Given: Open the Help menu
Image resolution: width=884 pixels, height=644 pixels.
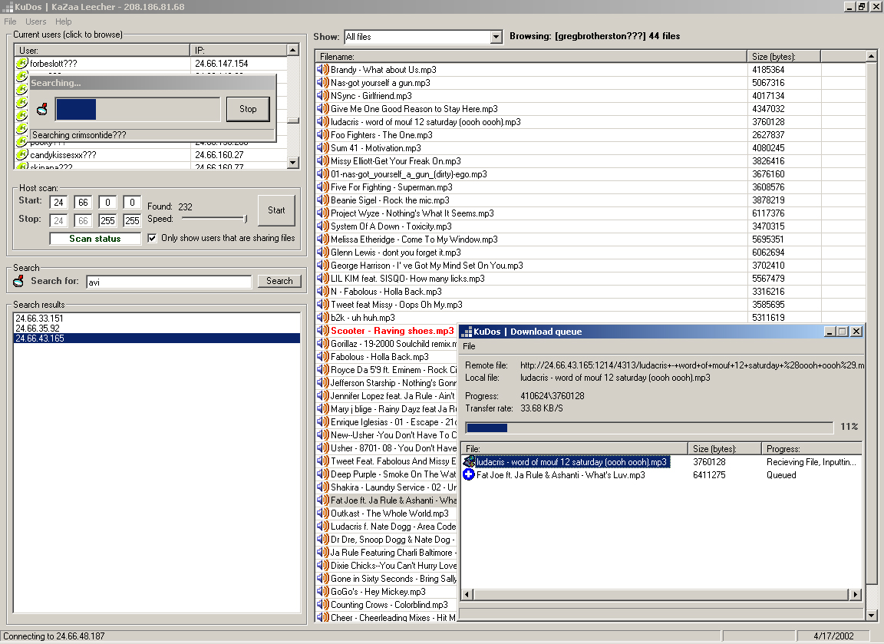Looking at the screenshot, I should click(x=63, y=21).
